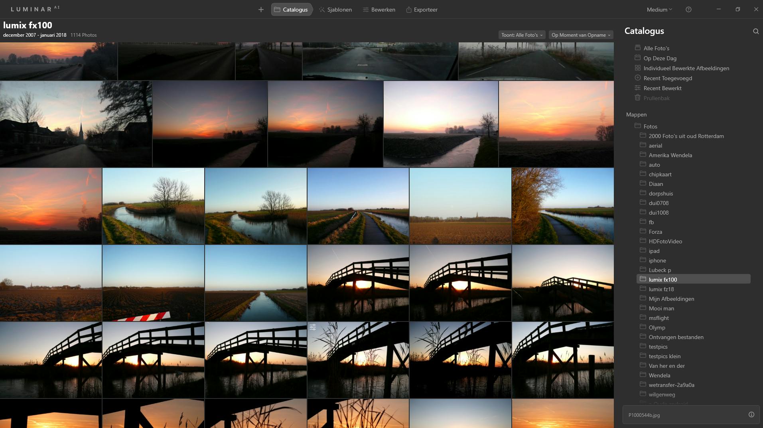
Task: Click the folder icon next to aerial
Action: pos(643,145)
